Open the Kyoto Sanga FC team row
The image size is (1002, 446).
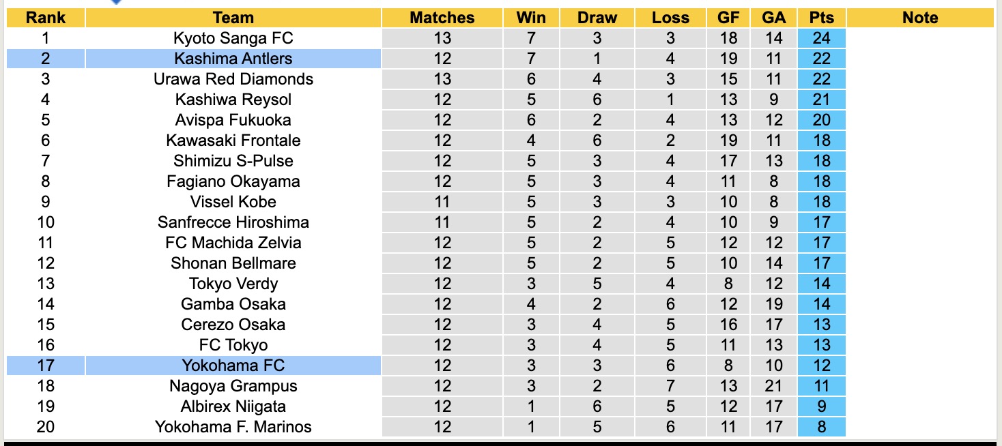[233, 38]
